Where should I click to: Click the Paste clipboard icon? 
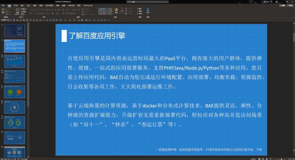pos(3,10)
